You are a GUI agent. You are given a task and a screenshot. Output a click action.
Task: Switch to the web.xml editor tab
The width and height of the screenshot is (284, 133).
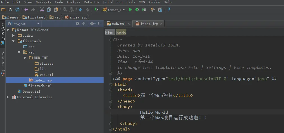point(118,24)
